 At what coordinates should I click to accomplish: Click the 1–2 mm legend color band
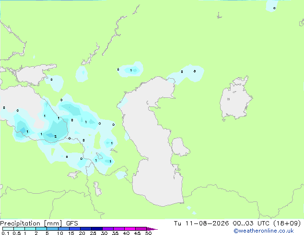click(30, 229)
